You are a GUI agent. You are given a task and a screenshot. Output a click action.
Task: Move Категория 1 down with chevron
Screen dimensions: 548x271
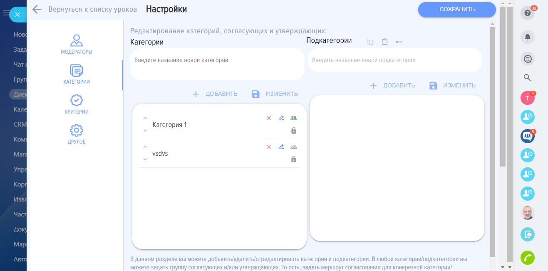(145, 131)
